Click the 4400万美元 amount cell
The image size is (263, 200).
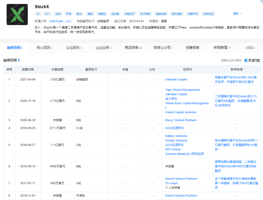pos(57,166)
